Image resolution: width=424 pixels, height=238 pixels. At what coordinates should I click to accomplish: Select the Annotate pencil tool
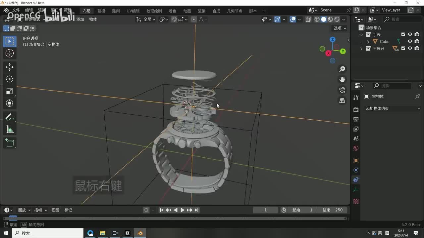pos(10,117)
